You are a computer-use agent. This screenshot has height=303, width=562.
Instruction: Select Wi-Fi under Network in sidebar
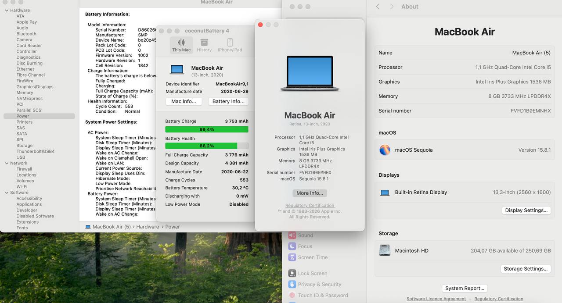pos(22,187)
